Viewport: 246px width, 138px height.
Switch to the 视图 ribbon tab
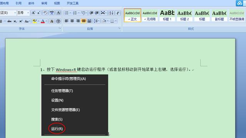coord(57,3)
